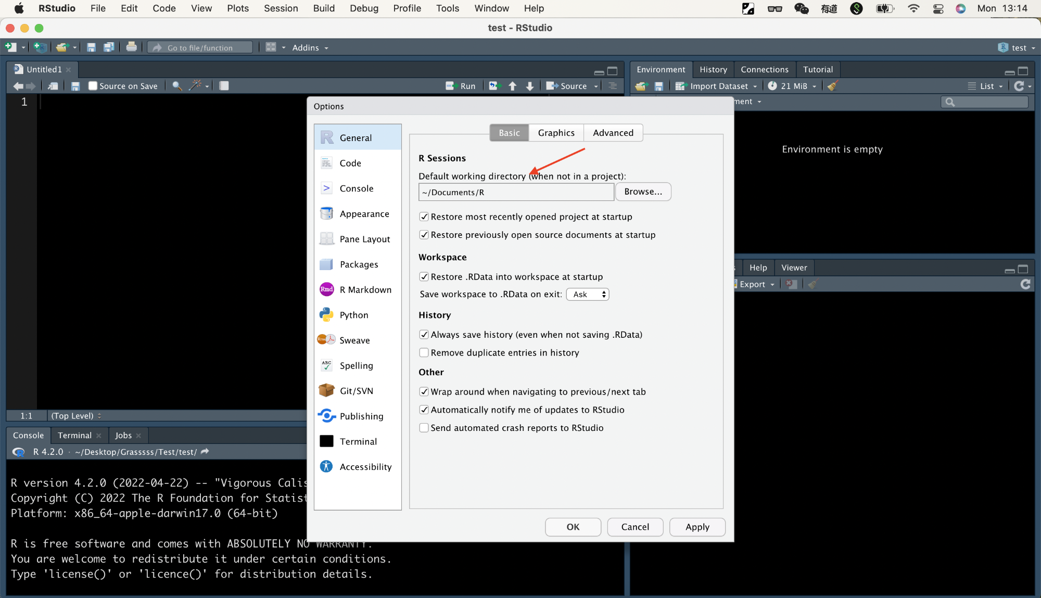The height and width of the screenshot is (598, 1041).
Task: Open the Code options category
Action: (358, 163)
